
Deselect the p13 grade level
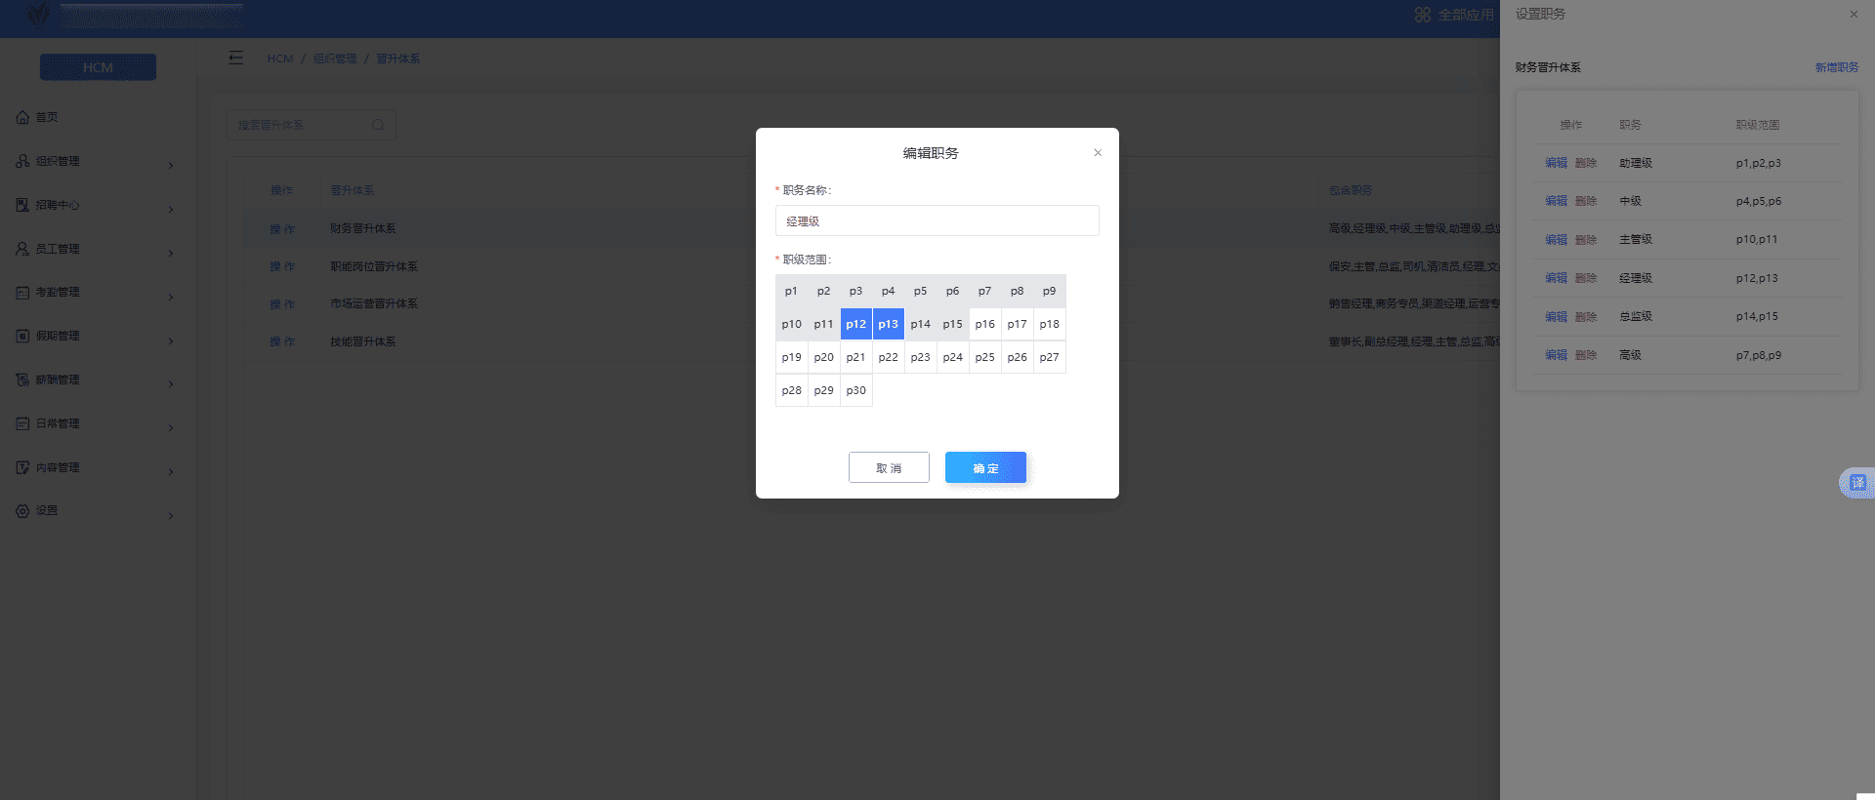click(x=888, y=324)
